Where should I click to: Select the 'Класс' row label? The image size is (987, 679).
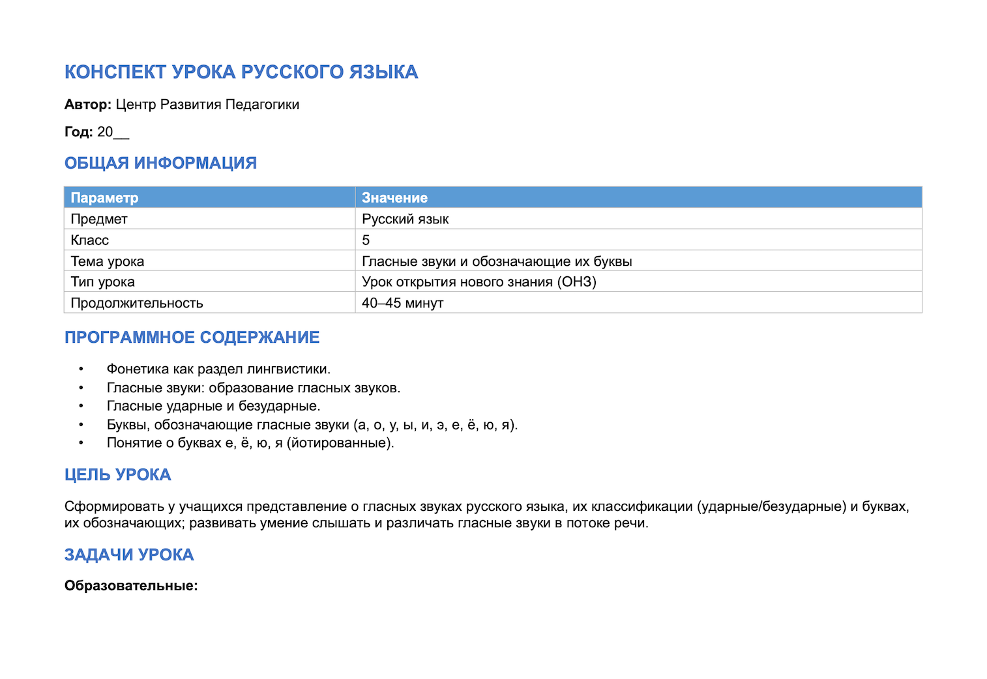click(209, 240)
